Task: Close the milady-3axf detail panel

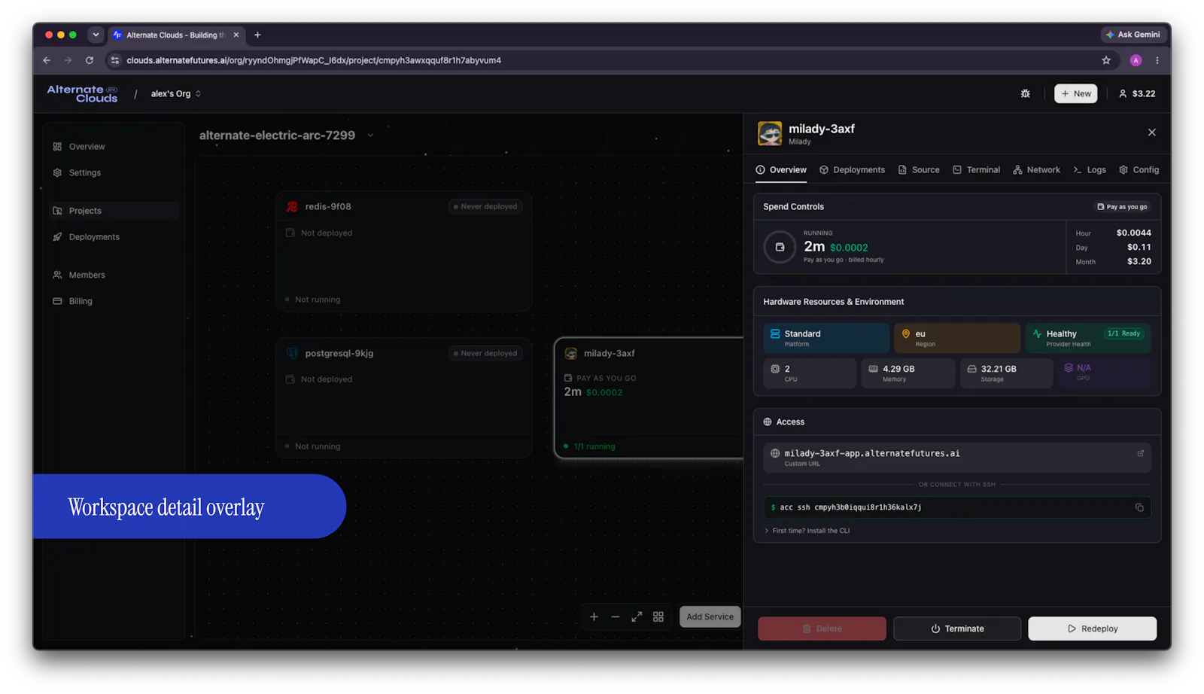Action: coord(1151,132)
